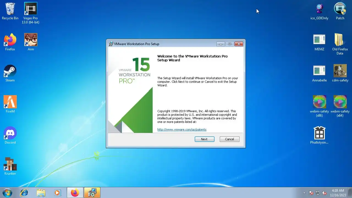The width and height of the screenshot is (352, 198).
Task: Open Windows Media Player from the taskbar
Action: (x=57, y=193)
